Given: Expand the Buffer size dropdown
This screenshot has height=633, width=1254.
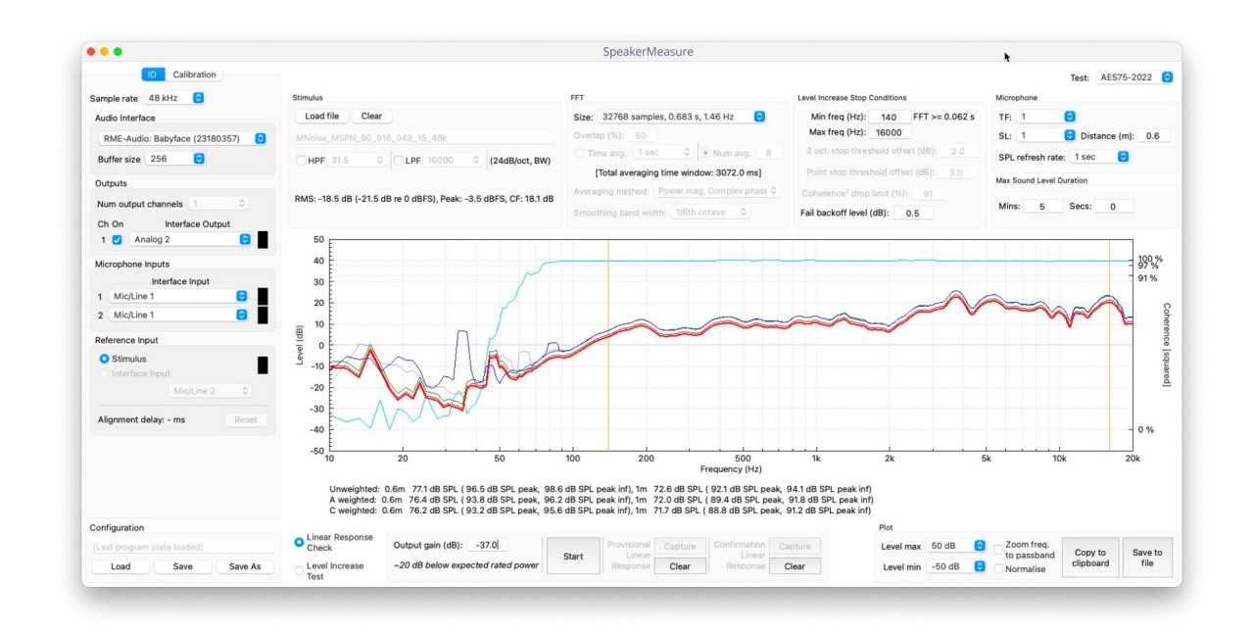Looking at the screenshot, I should click(x=176, y=159).
